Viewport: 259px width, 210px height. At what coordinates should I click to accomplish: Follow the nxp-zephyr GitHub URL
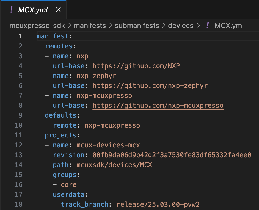pyautogui.click(x=150, y=85)
